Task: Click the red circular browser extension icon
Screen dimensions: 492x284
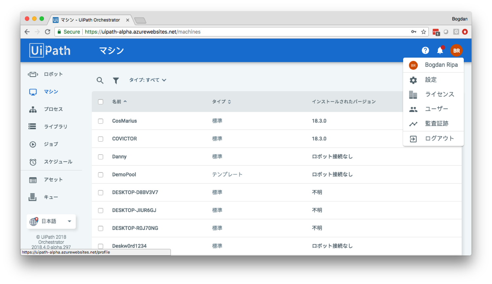Action: [x=465, y=32]
